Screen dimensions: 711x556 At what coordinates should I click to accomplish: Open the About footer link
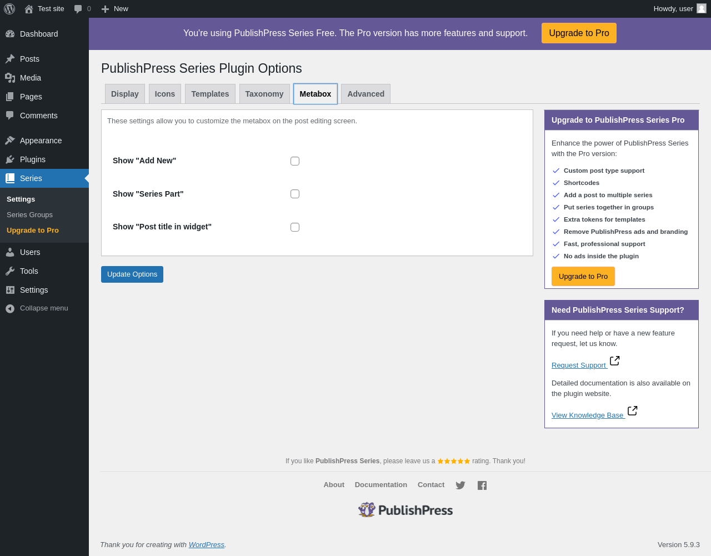coord(334,485)
